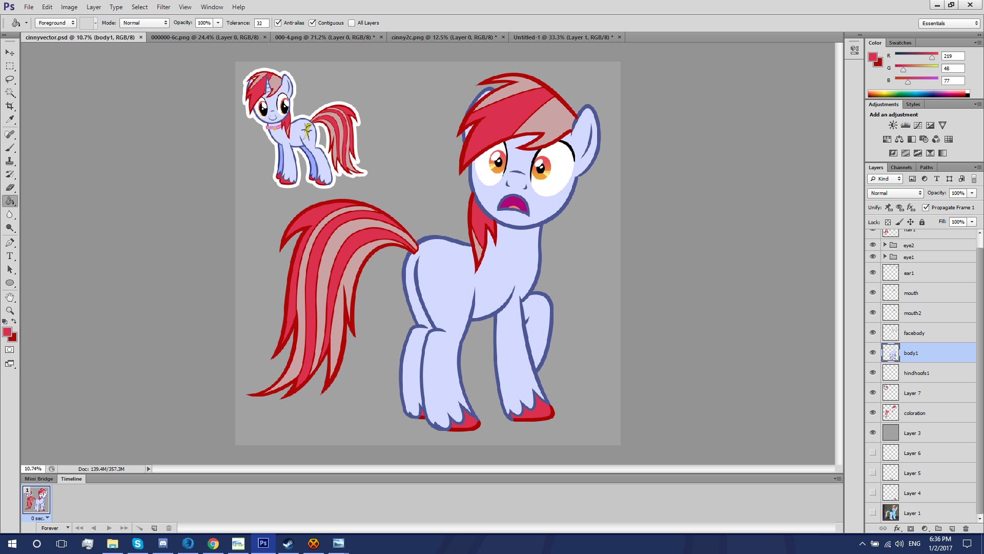Open the Mode dropdown in options bar
The height and width of the screenshot is (554, 984).
coord(144,23)
